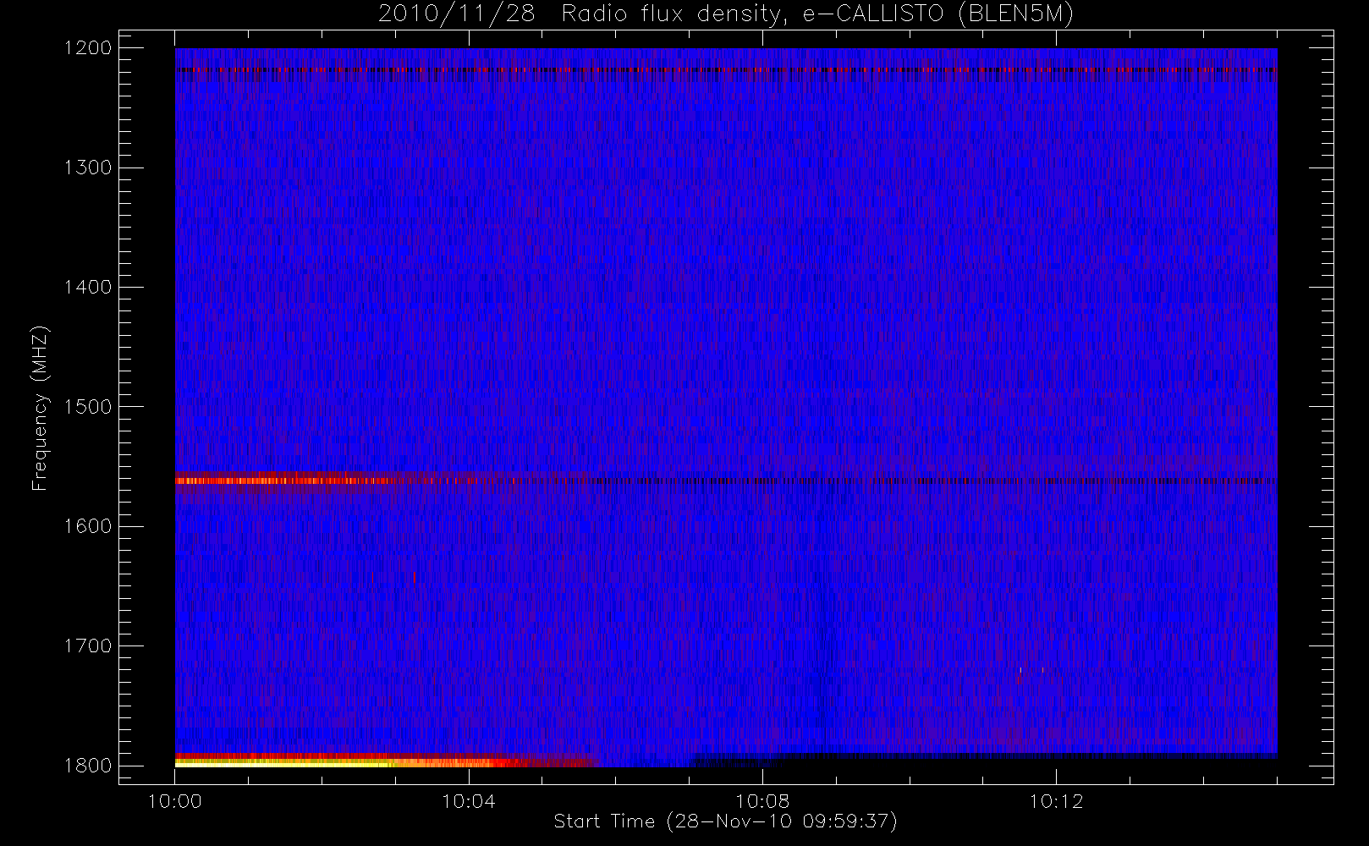Viewport: 1369px width, 846px height.
Task: Click the 10:12 time tick label
Action: pyautogui.click(x=1056, y=801)
